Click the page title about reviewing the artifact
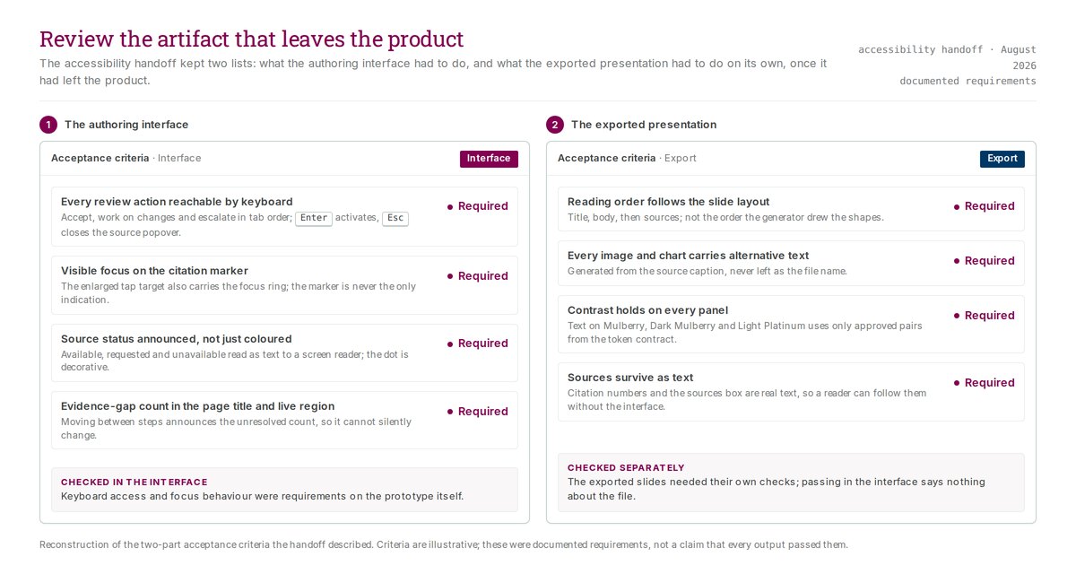 pos(252,39)
